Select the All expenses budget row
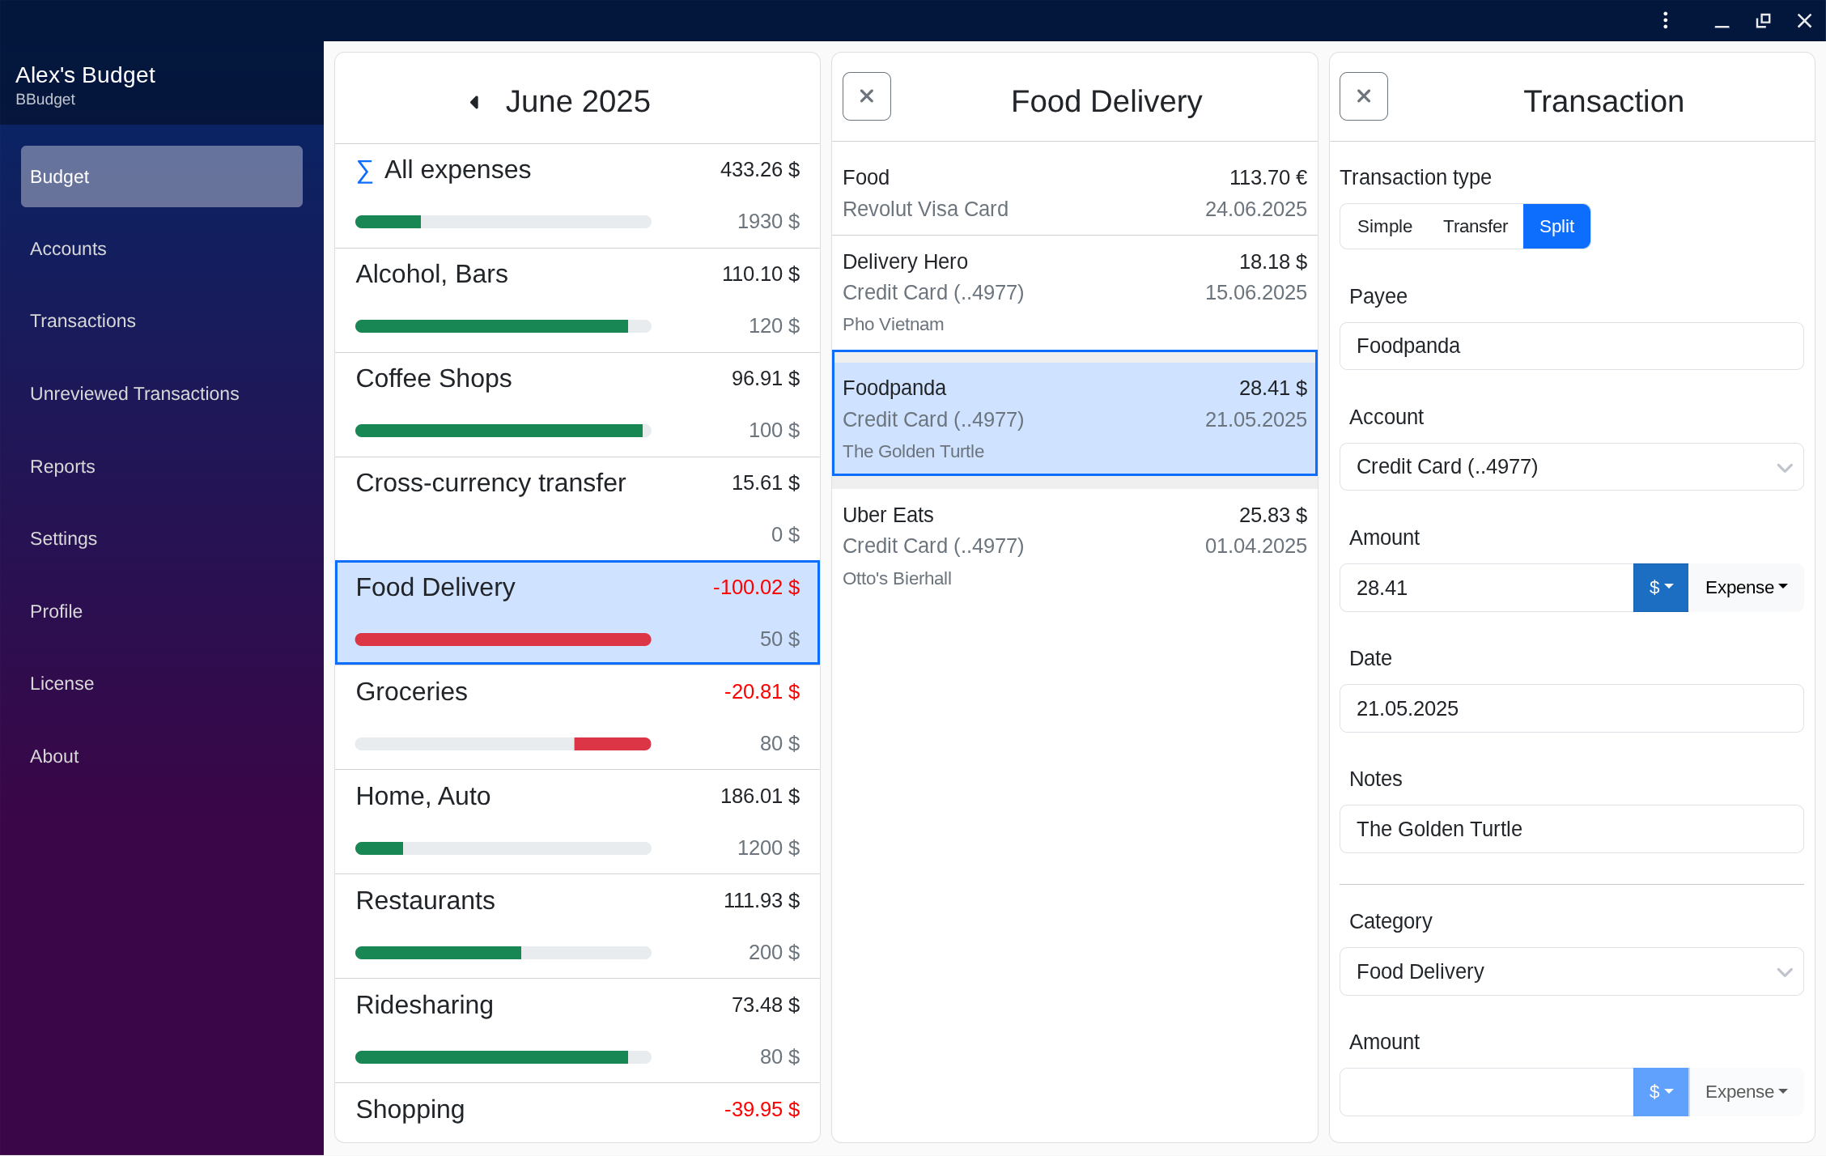Screen dimensions: 1826x1156 point(577,196)
